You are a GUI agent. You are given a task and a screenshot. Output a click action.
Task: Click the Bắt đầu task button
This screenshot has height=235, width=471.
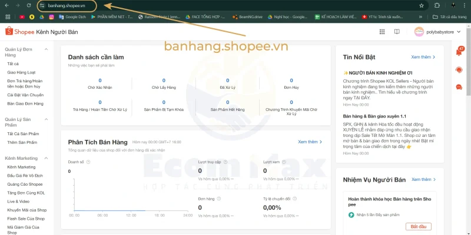coord(419,226)
